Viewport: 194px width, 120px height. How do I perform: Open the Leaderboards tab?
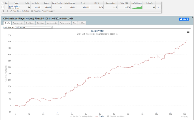click(52, 23)
